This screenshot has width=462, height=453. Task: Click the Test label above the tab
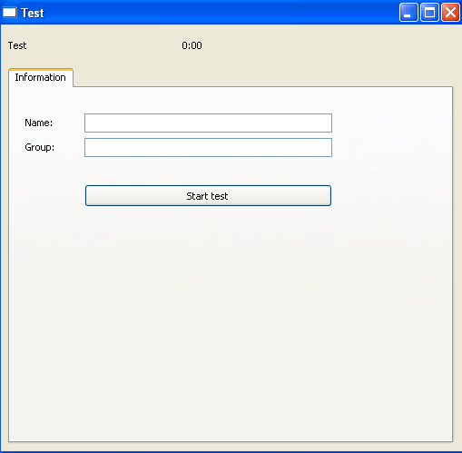point(17,45)
